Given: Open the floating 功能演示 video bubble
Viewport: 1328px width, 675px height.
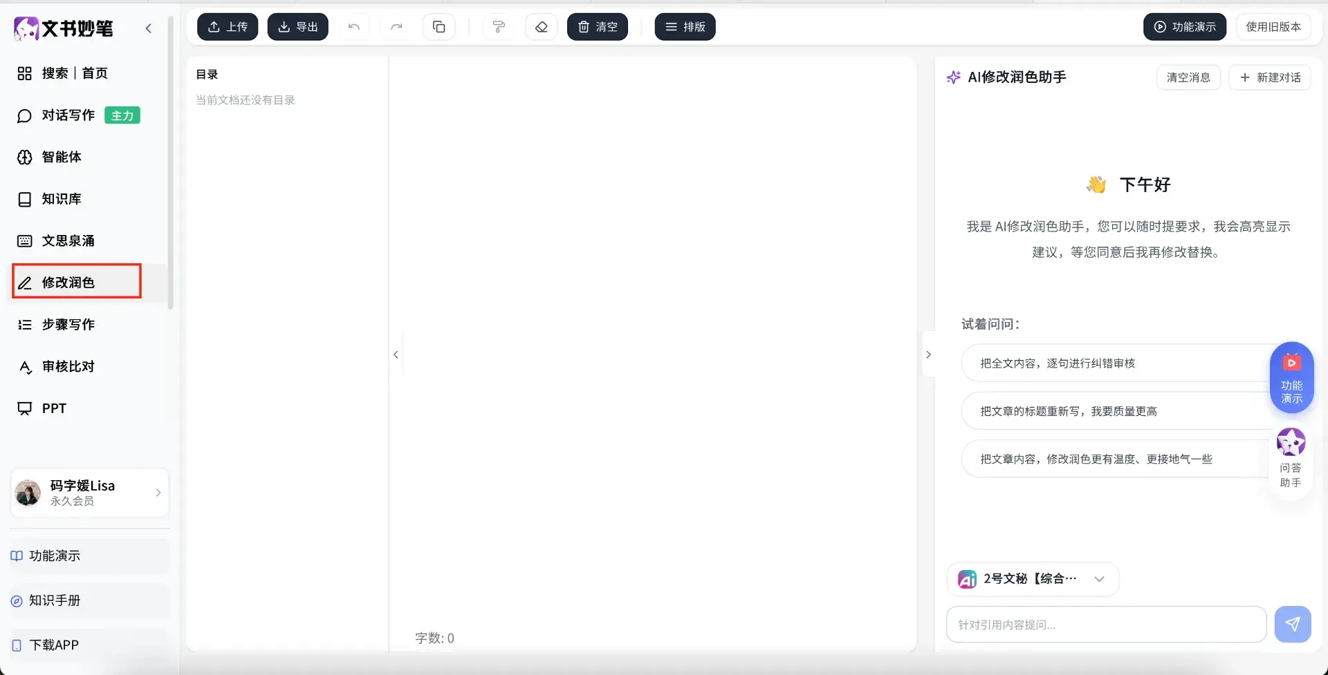Looking at the screenshot, I should pyautogui.click(x=1291, y=377).
